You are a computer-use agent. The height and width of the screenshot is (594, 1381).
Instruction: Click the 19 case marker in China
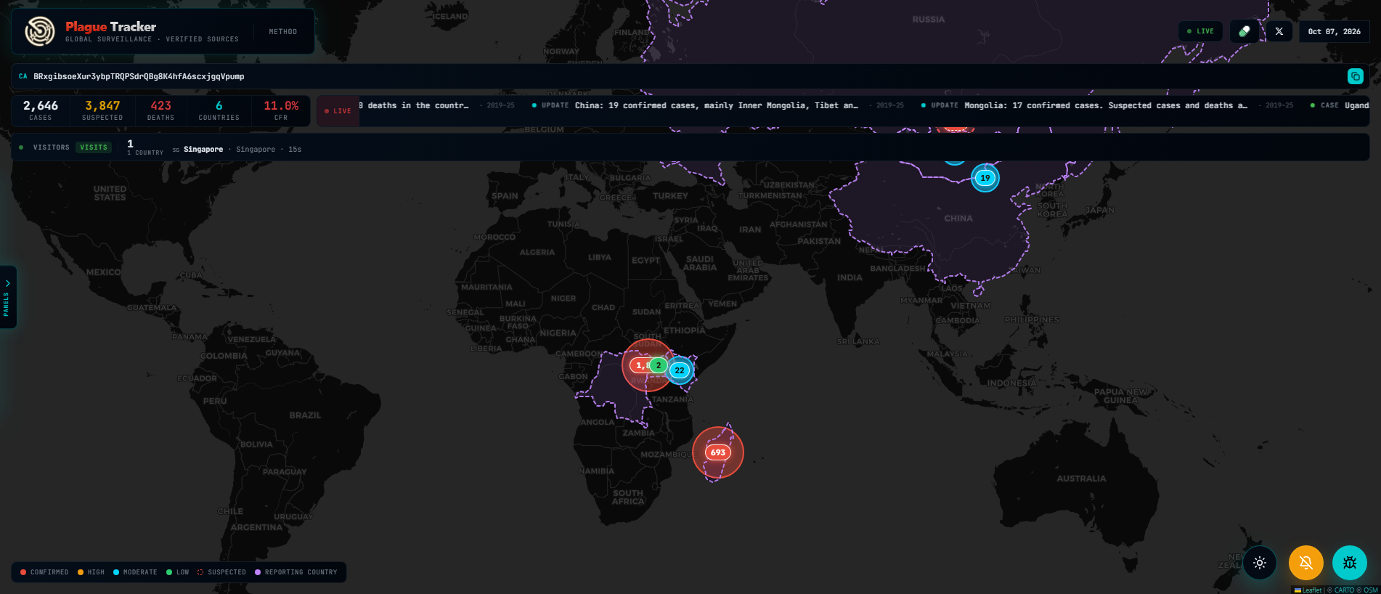(985, 178)
